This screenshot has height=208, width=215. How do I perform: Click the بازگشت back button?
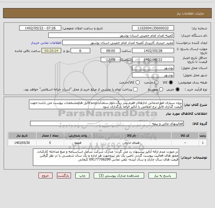click(64, 176)
